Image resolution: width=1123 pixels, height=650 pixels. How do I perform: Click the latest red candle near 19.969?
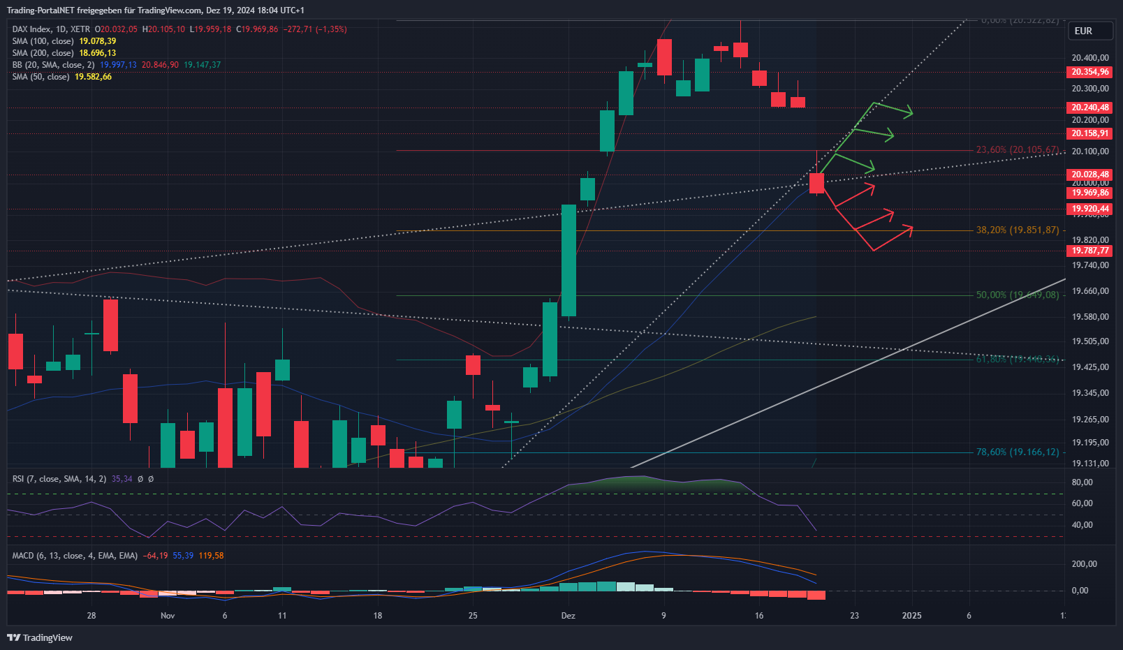click(x=816, y=183)
